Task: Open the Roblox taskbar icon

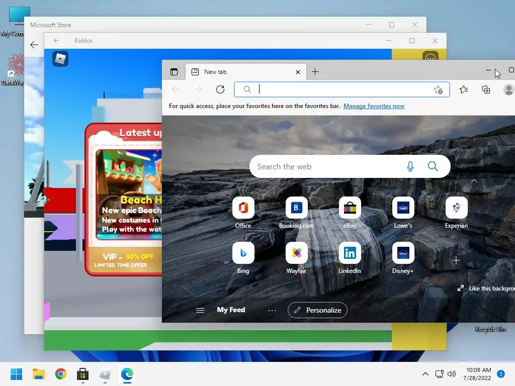Action: pos(105,374)
